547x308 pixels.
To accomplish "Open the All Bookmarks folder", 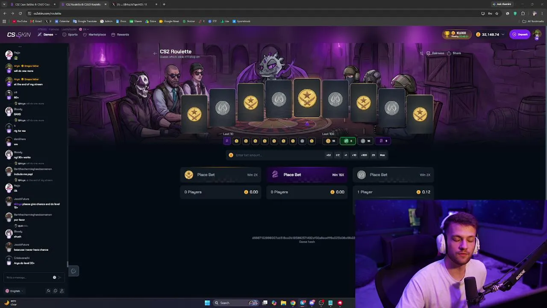I will (x=534, y=21).
